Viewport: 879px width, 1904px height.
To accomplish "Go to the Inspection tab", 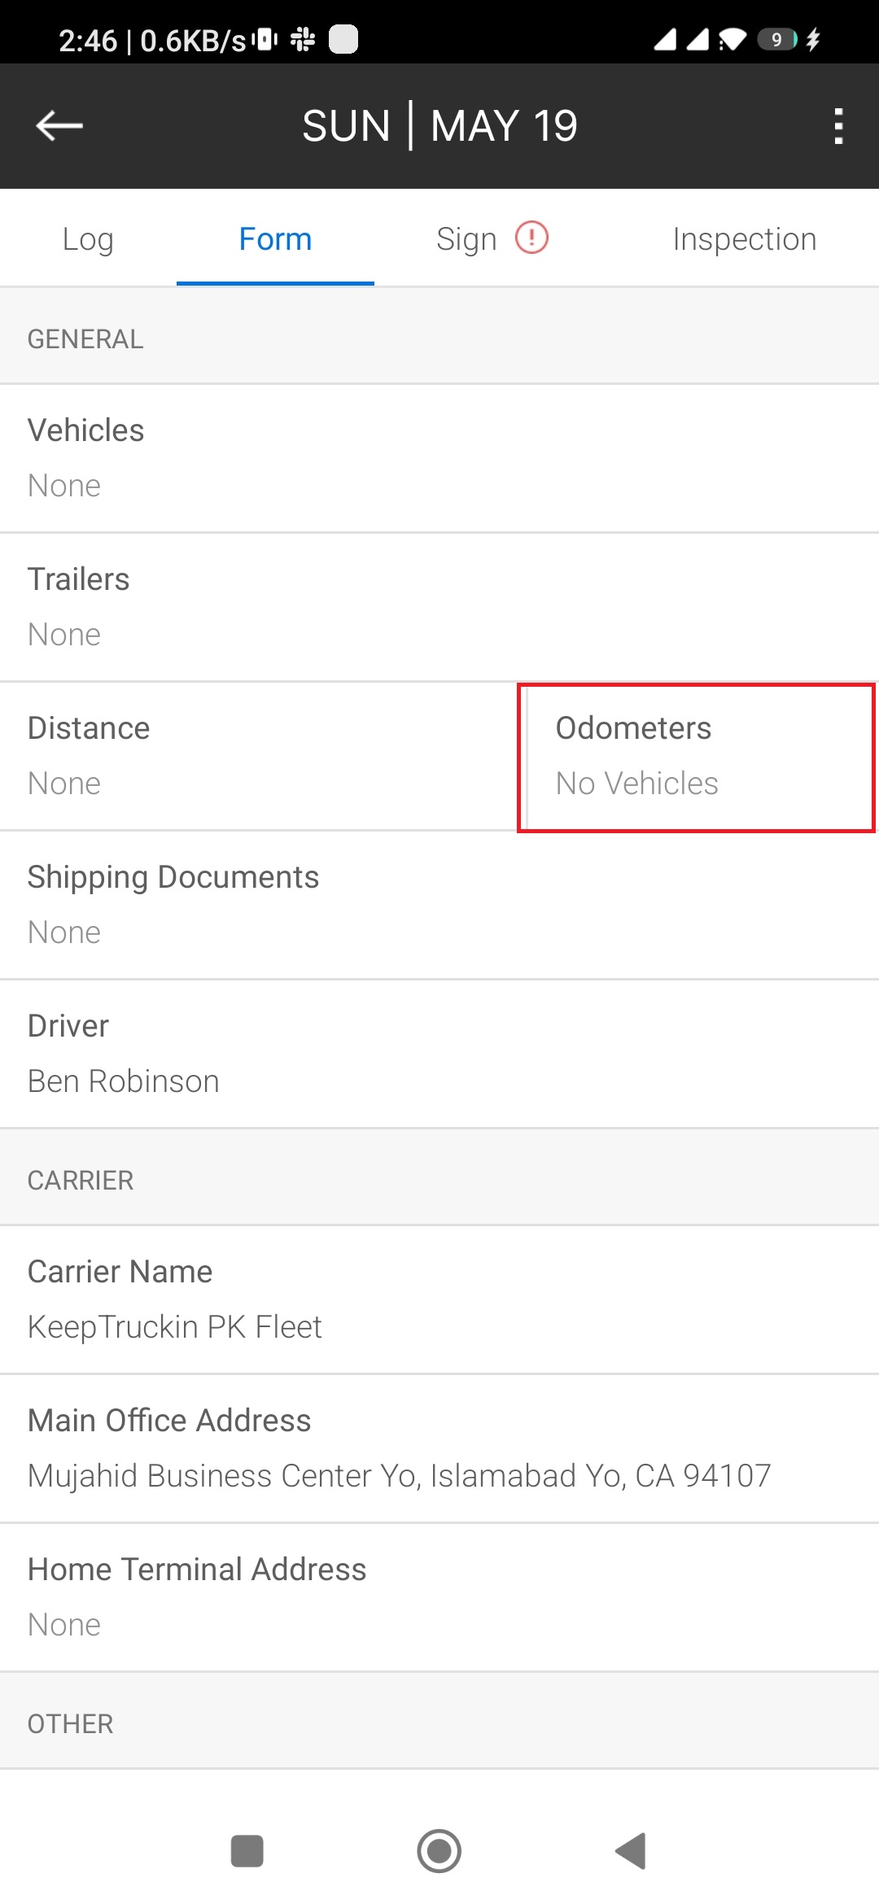I will [744, 239].
